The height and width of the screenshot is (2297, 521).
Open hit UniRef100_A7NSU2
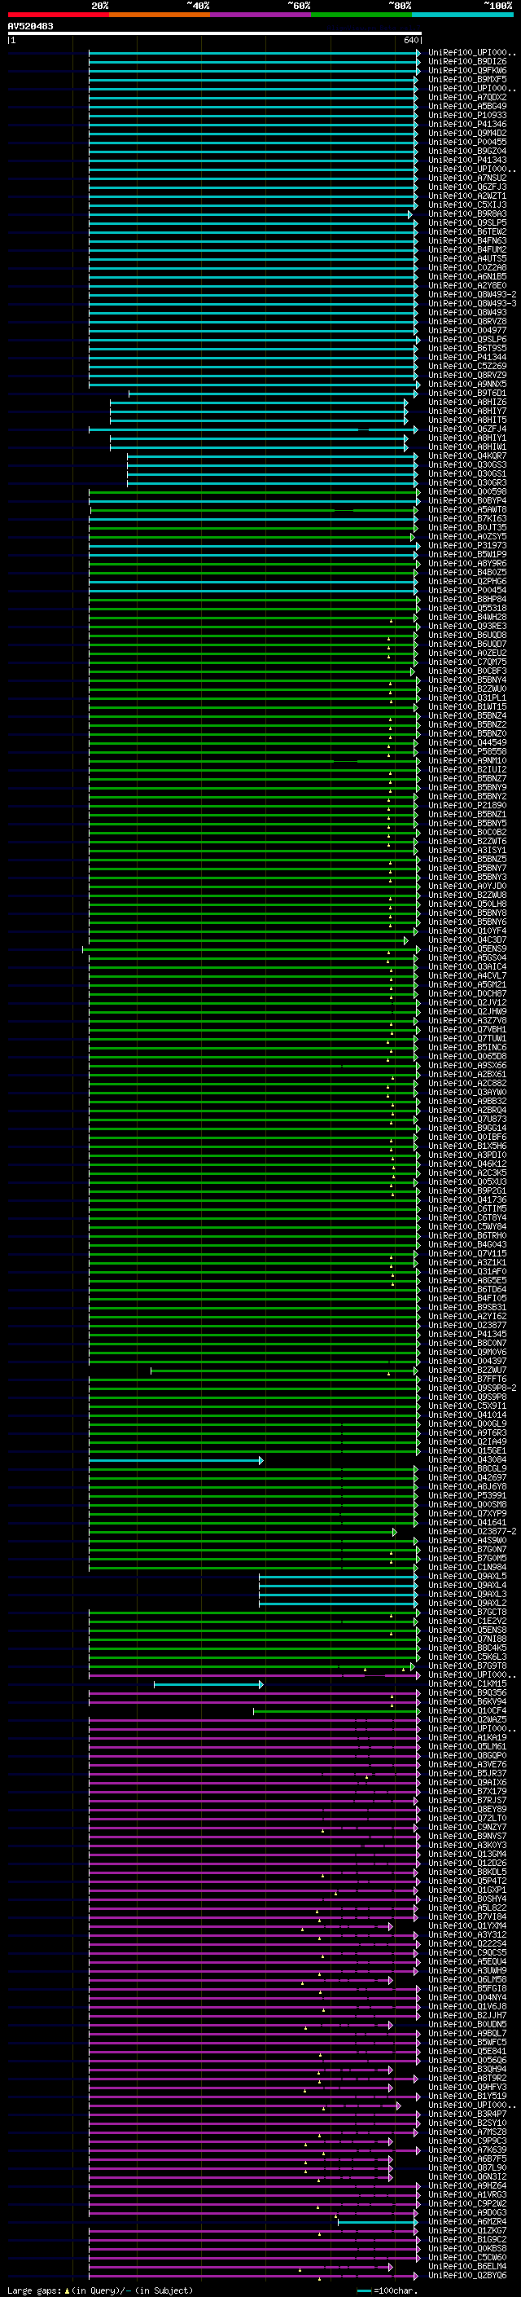pyautogui.click(x=467, y=178)
